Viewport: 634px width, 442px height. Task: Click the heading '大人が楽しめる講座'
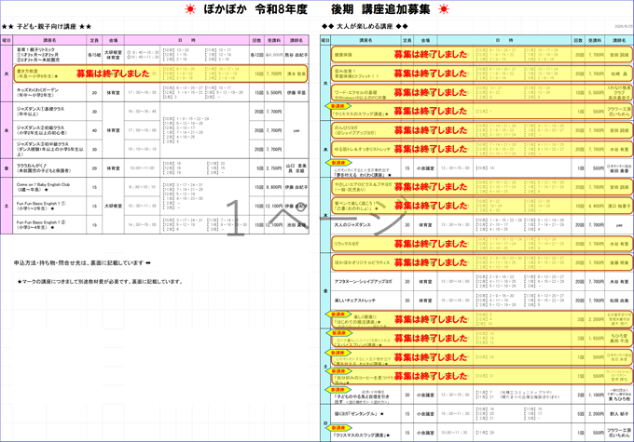tap(365, 26)
